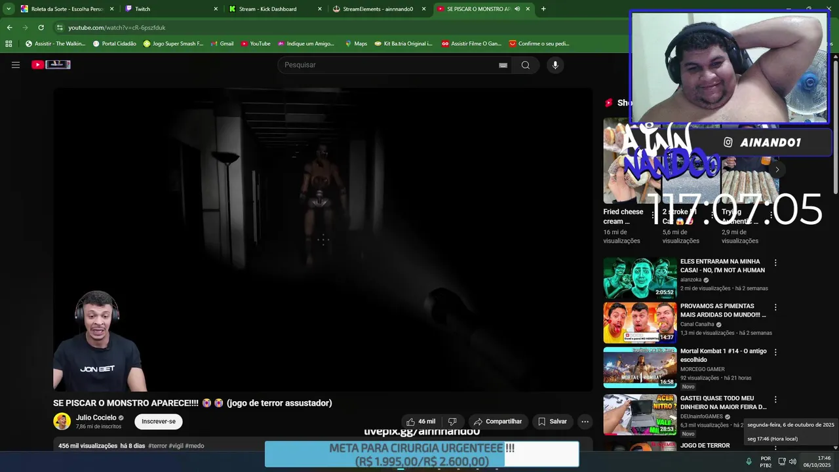The height and width of the screenshot is (472, 839).
Task: Switch to the StreamElements tab
Action: tap(379, 9)
